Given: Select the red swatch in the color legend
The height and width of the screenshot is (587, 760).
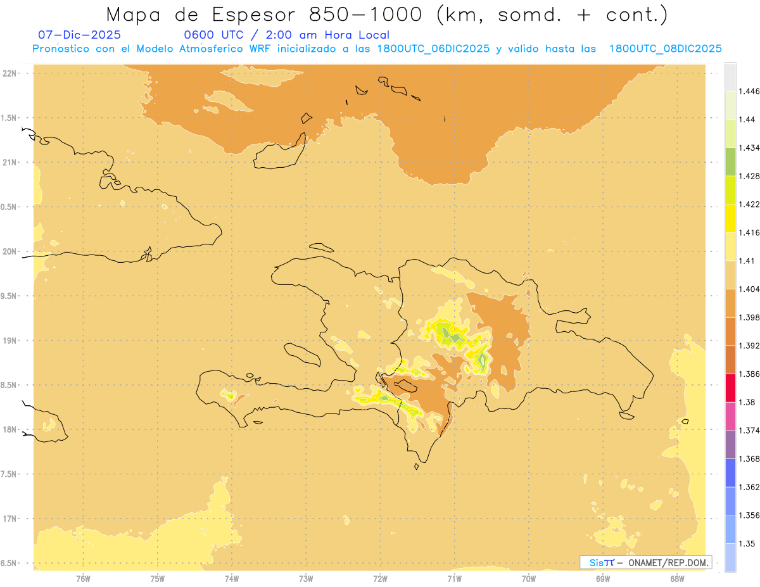Looking at the screenshot, I should coord(730,388).
